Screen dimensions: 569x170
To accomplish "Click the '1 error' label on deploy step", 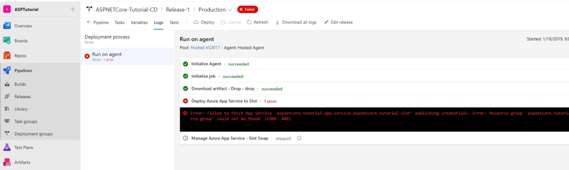I will 270,101.
